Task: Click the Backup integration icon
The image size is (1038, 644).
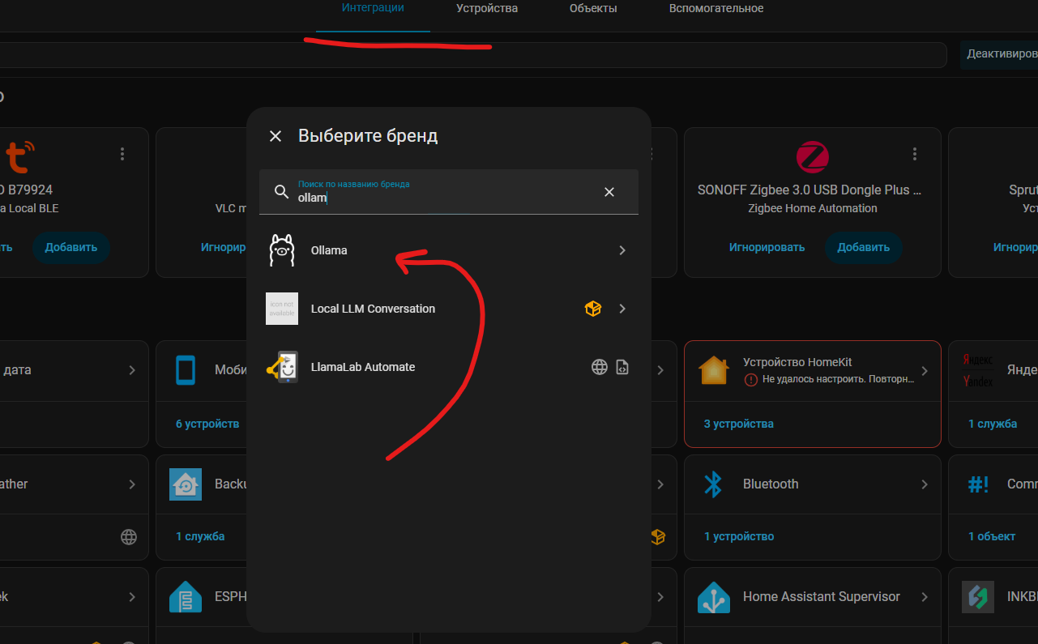Action: point(186,484)
